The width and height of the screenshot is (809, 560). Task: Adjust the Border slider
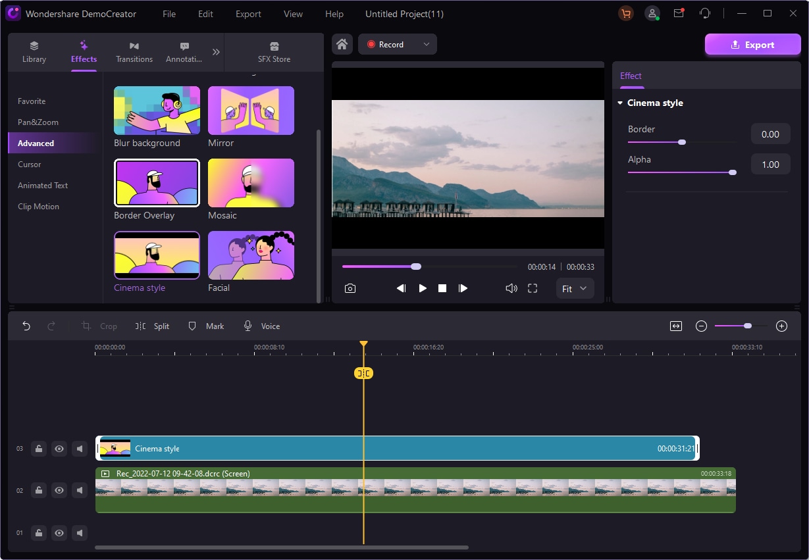683,142
